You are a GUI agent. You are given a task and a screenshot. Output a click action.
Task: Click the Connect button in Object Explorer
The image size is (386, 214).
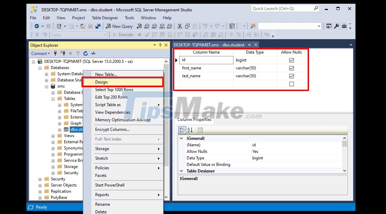[39, 53]
